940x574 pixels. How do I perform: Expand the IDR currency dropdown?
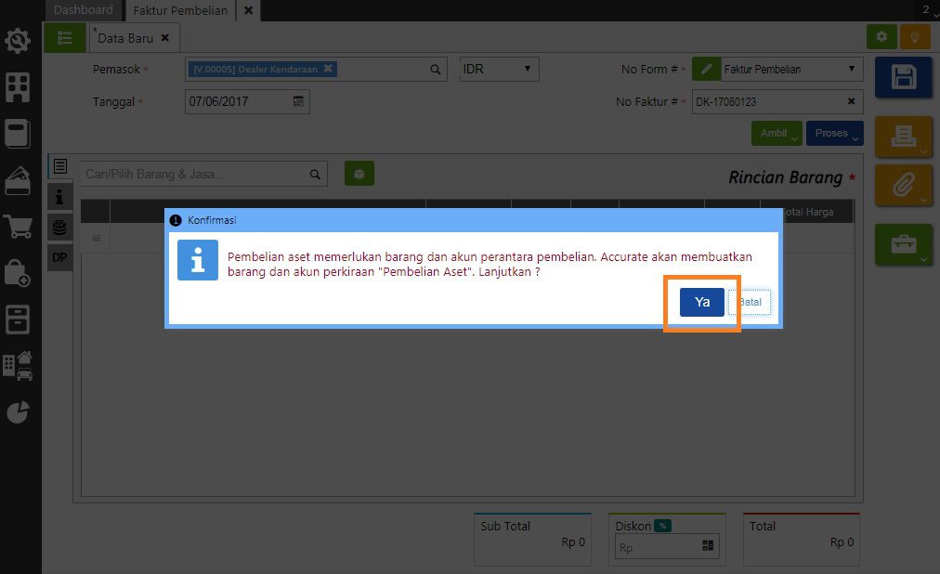499,69
